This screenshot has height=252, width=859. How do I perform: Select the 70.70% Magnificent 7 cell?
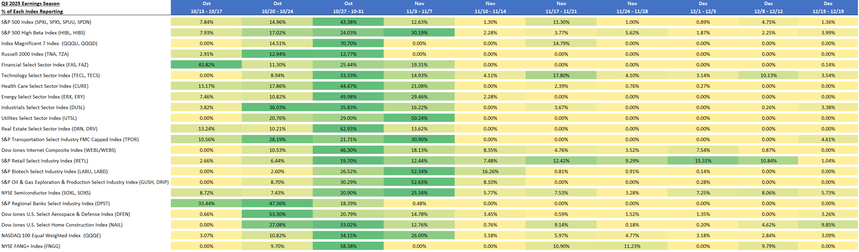[348, 43]
